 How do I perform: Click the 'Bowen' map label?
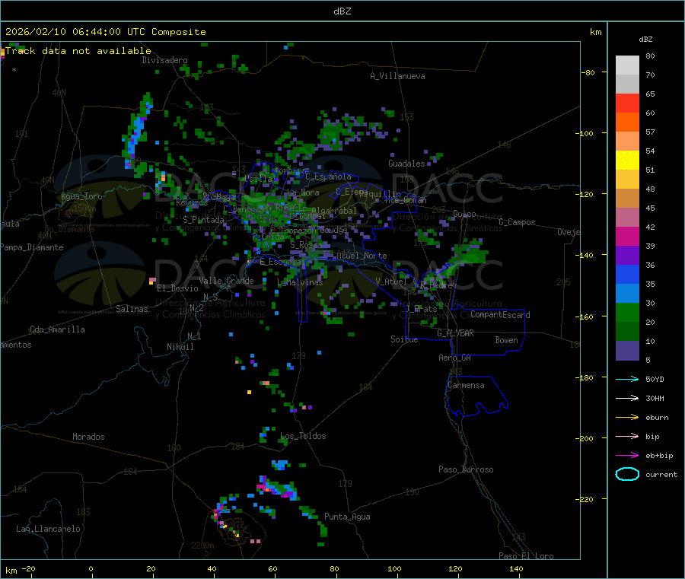pos(507,340)
